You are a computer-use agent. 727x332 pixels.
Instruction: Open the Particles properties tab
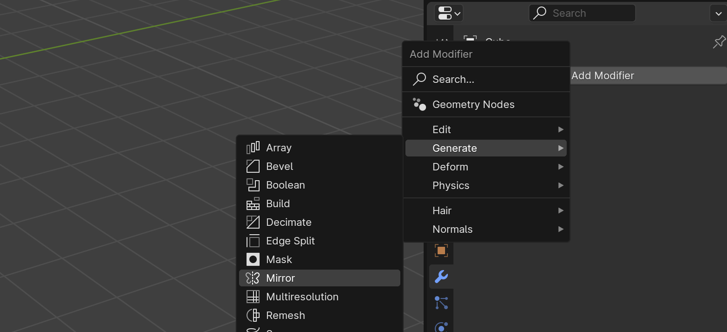(x=441, y=303)
